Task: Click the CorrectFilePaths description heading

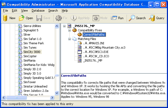Action: 74,76
